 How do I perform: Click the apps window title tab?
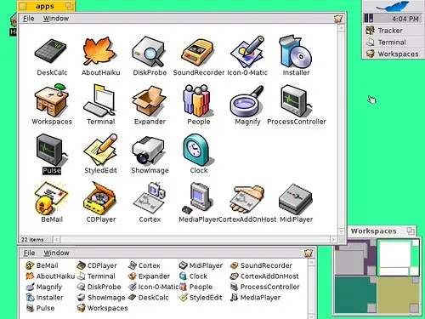(45, 6)
